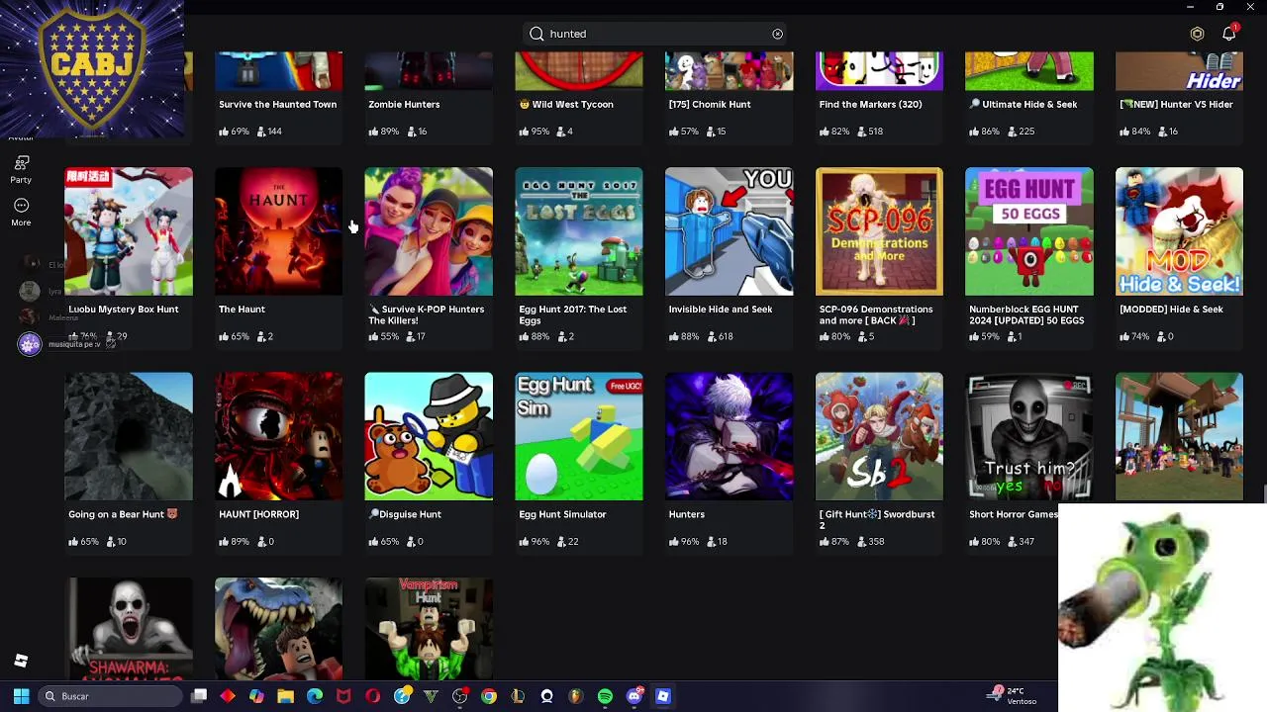Clear the search text with the X icon
This screenshot has width=1267, height=712.
click(777, 34)
